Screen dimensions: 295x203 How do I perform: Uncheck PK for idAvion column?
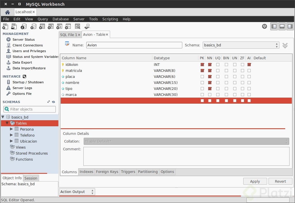202,65
